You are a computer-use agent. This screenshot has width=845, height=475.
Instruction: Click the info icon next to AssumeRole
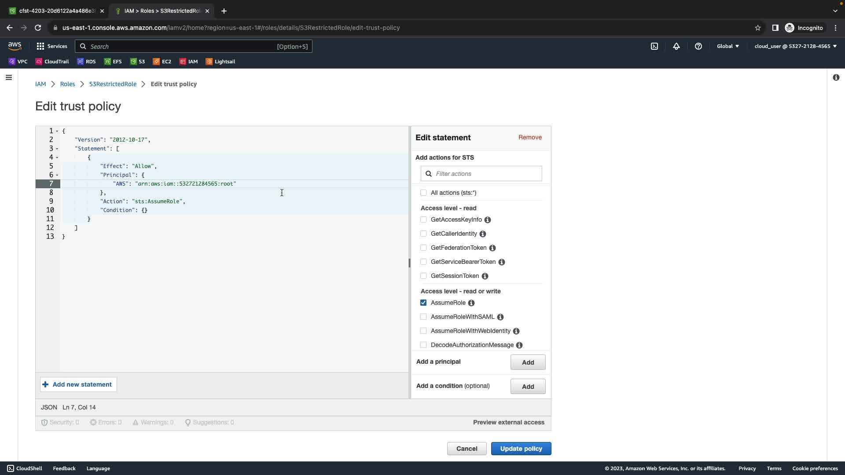coord(471,303)
